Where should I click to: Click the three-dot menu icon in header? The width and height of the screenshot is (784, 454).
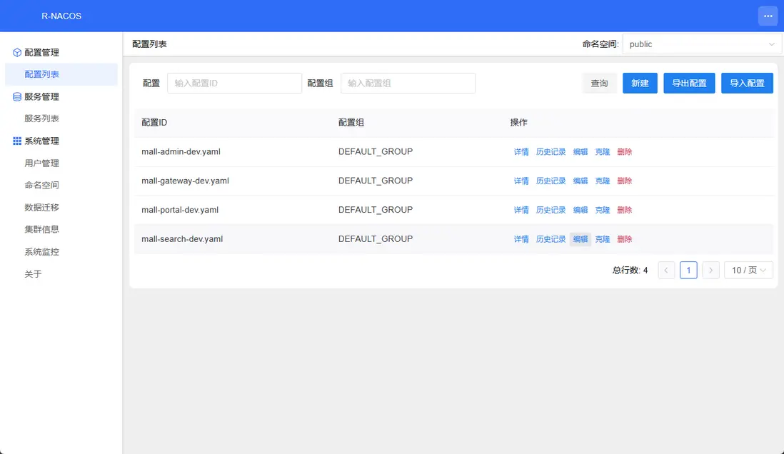(x=768, y=16)
